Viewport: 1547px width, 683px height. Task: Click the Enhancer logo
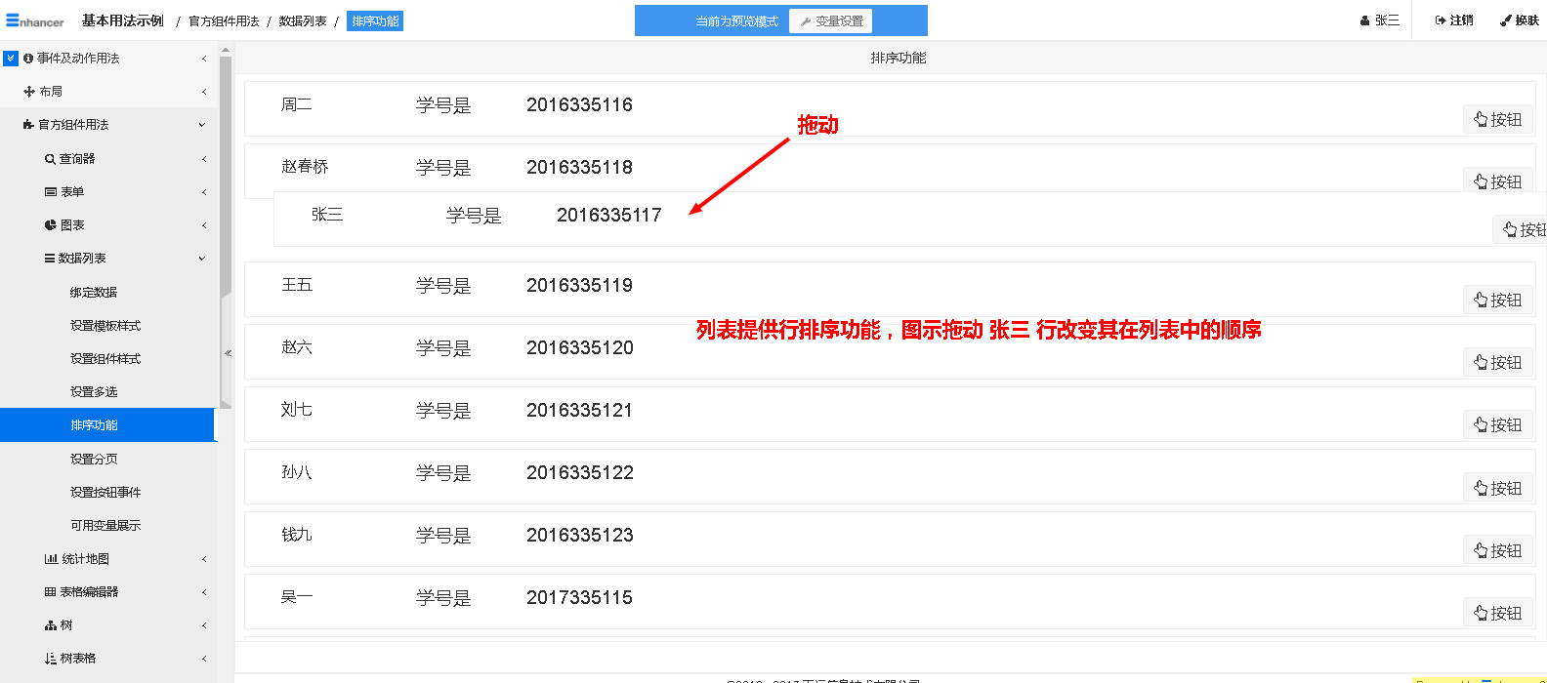[35, 20]
